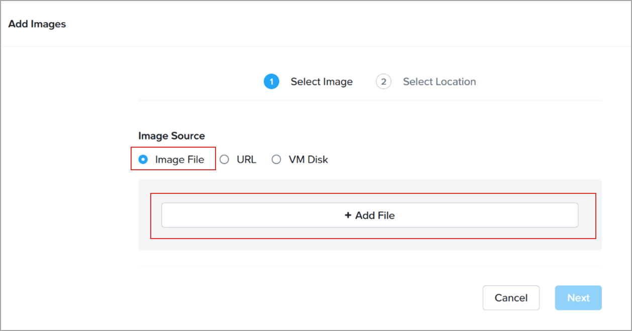
Task: Click the Add Images dialog title
Action: pyautogui.click(x=37, y=24)
